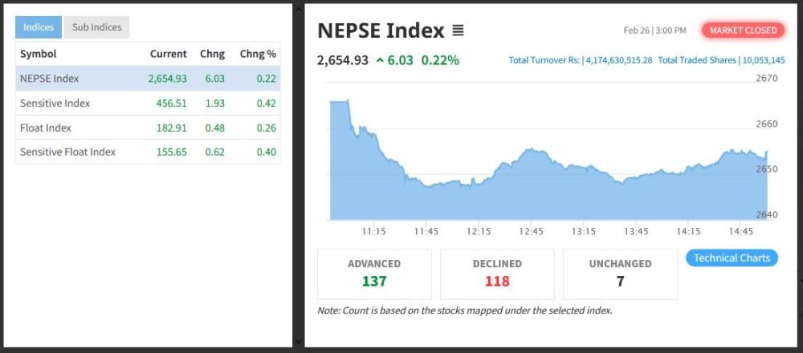
Task: Click the Current column header
Action: click(x=168, y=54)
